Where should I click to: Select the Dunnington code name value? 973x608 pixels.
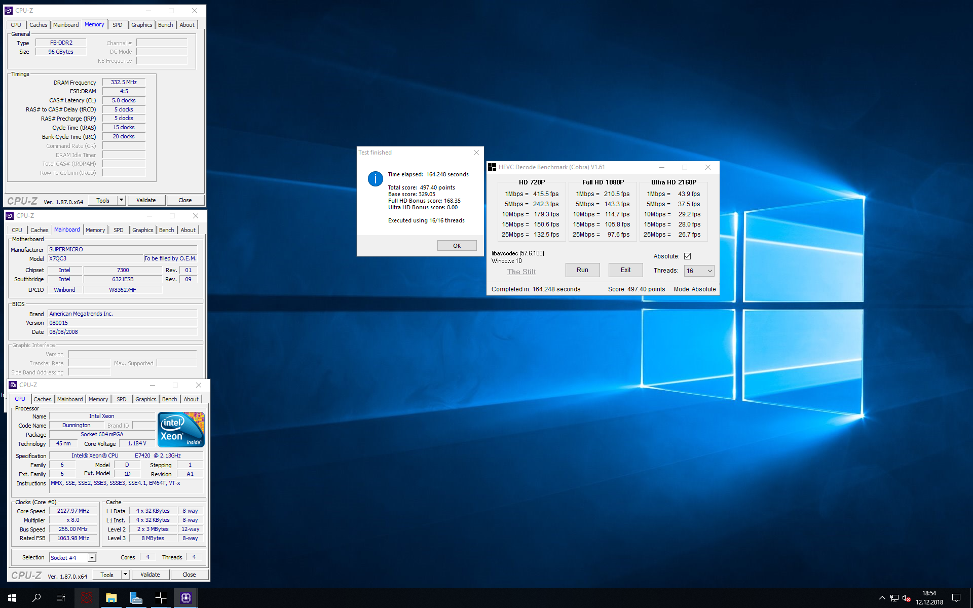pyautogui.click(x=77, y=425)
